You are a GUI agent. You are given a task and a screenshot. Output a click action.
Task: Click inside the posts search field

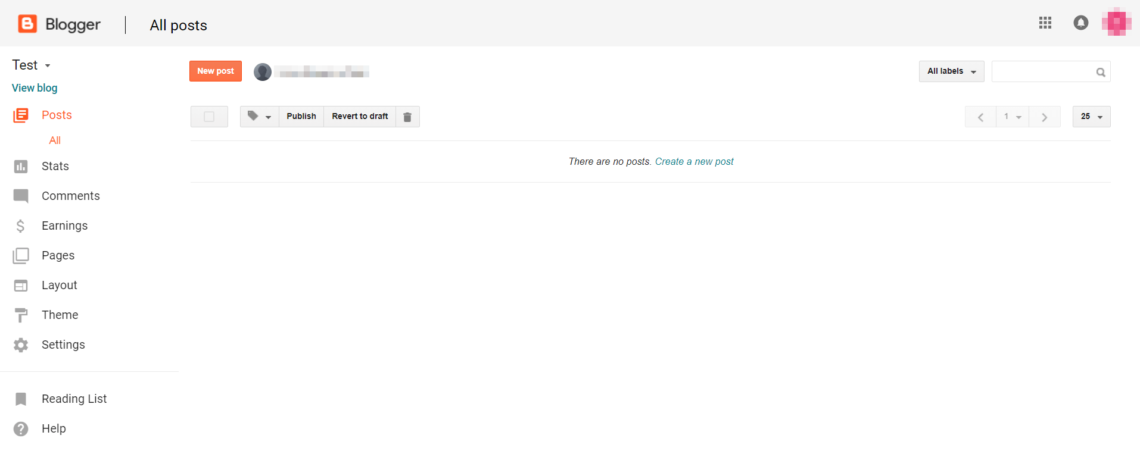(x=1042, y=72)
